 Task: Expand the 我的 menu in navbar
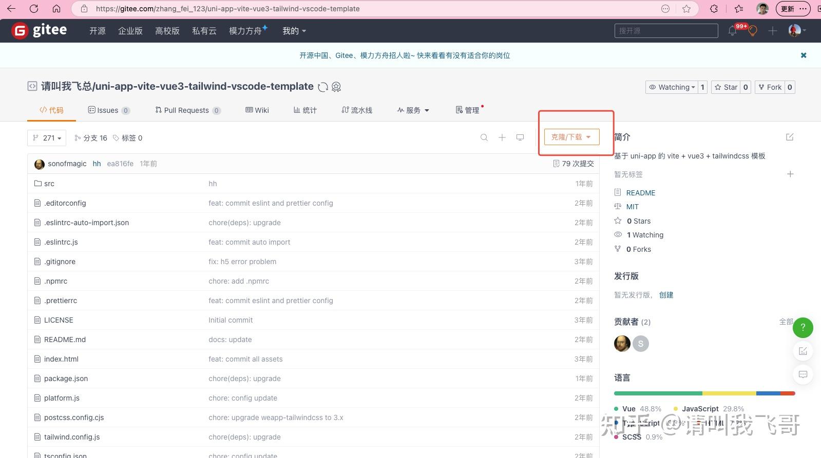(294, 31)
